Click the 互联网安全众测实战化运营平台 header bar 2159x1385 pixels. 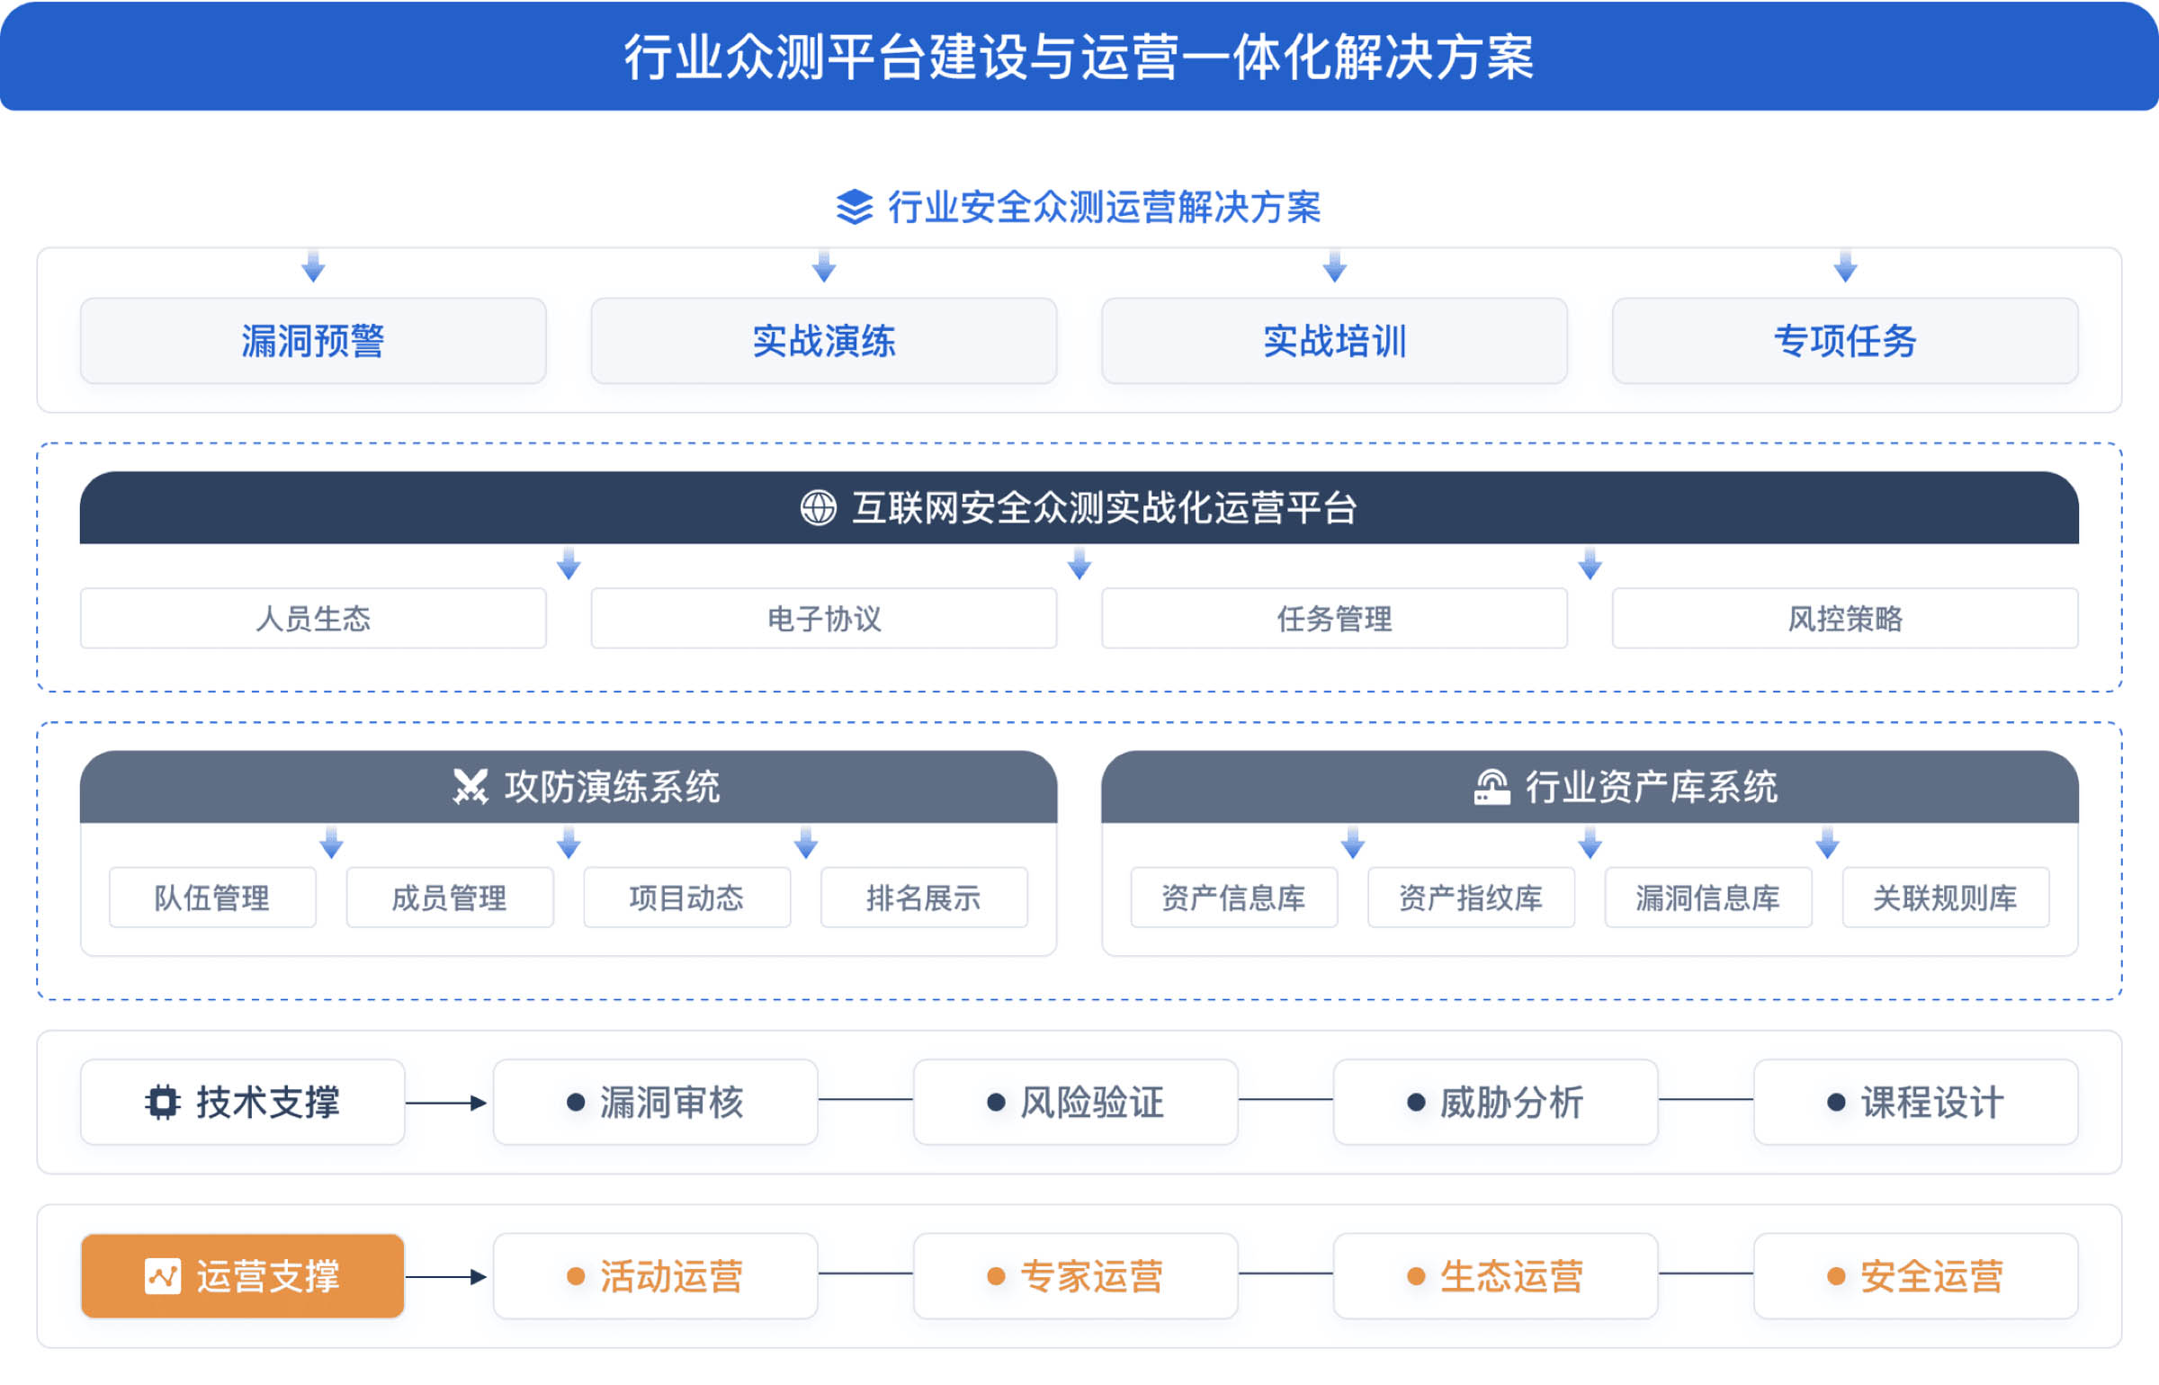(x=1079, y=507)
